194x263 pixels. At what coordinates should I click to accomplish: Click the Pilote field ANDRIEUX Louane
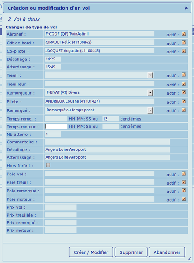click(x=99, y=101)
